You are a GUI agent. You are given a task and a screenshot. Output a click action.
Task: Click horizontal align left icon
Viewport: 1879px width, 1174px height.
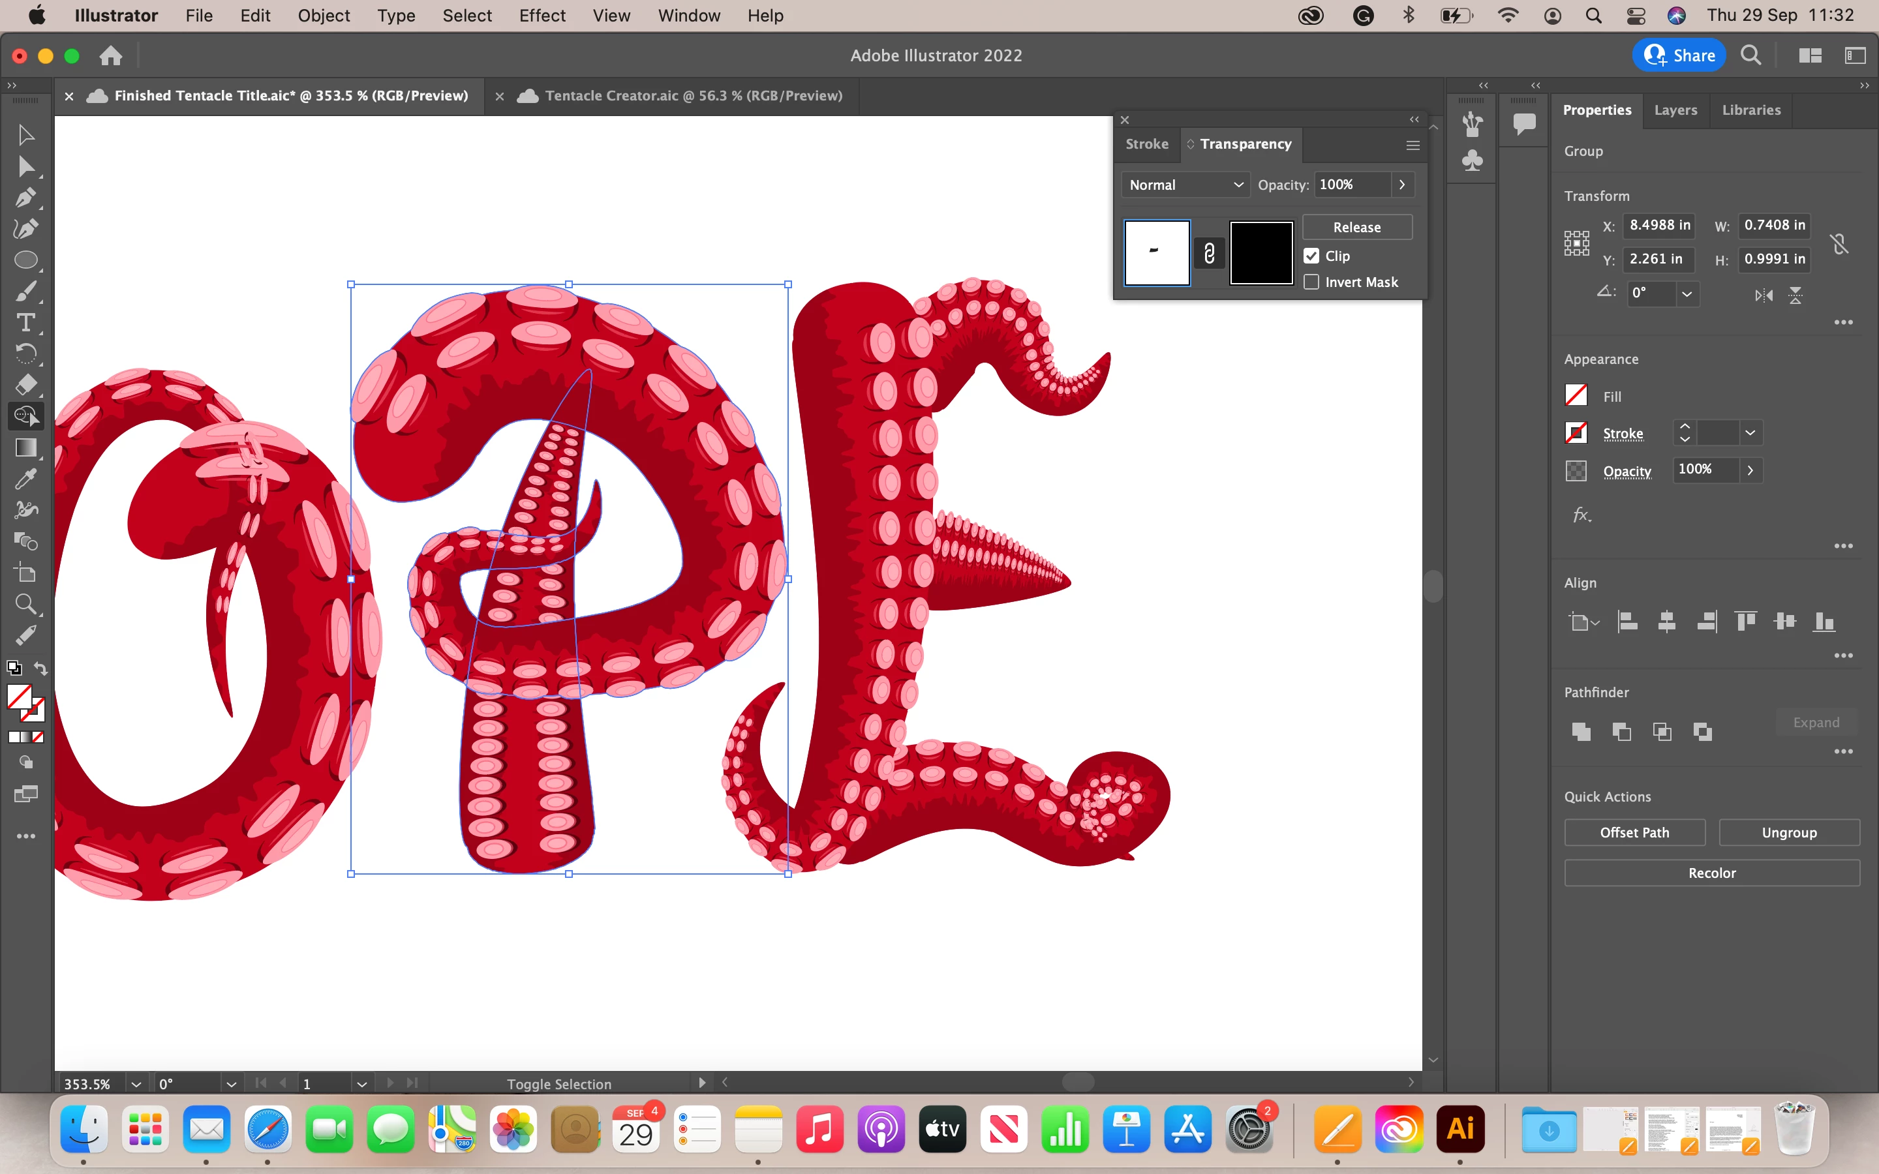[1627, 621]
